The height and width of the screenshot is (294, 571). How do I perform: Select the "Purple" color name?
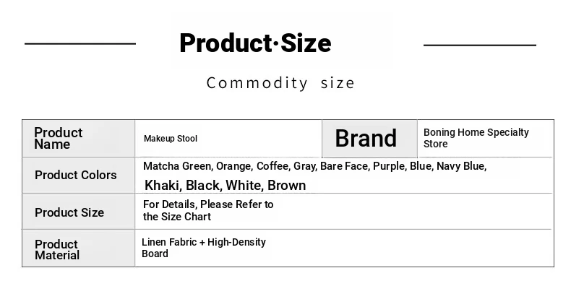389,166
